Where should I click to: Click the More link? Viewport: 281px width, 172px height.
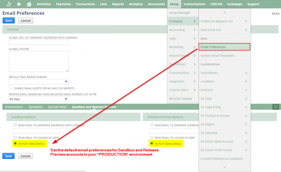pyautogui.click(x=276, y=14)
